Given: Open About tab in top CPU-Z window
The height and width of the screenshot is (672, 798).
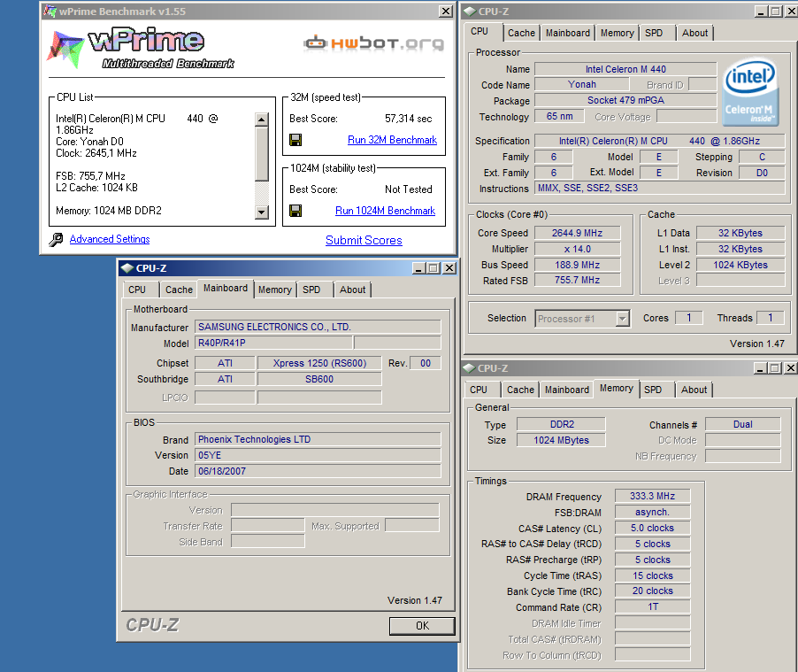Looking at the screenshot, I should [694, 33].
